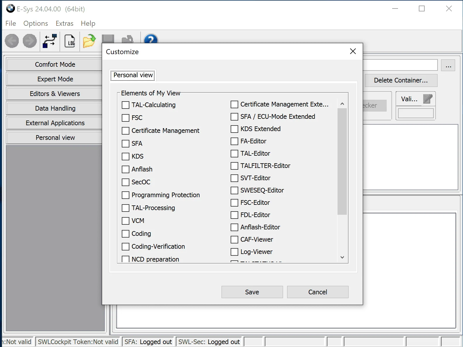463x347 pixels.
Task: Tick the Anflash-Editor checkbox
Action: (x=234, y=227)
